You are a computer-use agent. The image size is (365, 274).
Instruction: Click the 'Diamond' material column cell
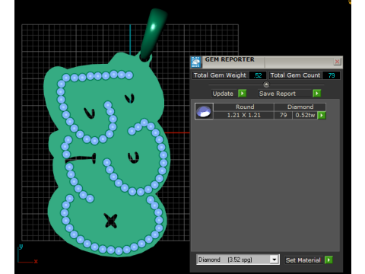300,107
